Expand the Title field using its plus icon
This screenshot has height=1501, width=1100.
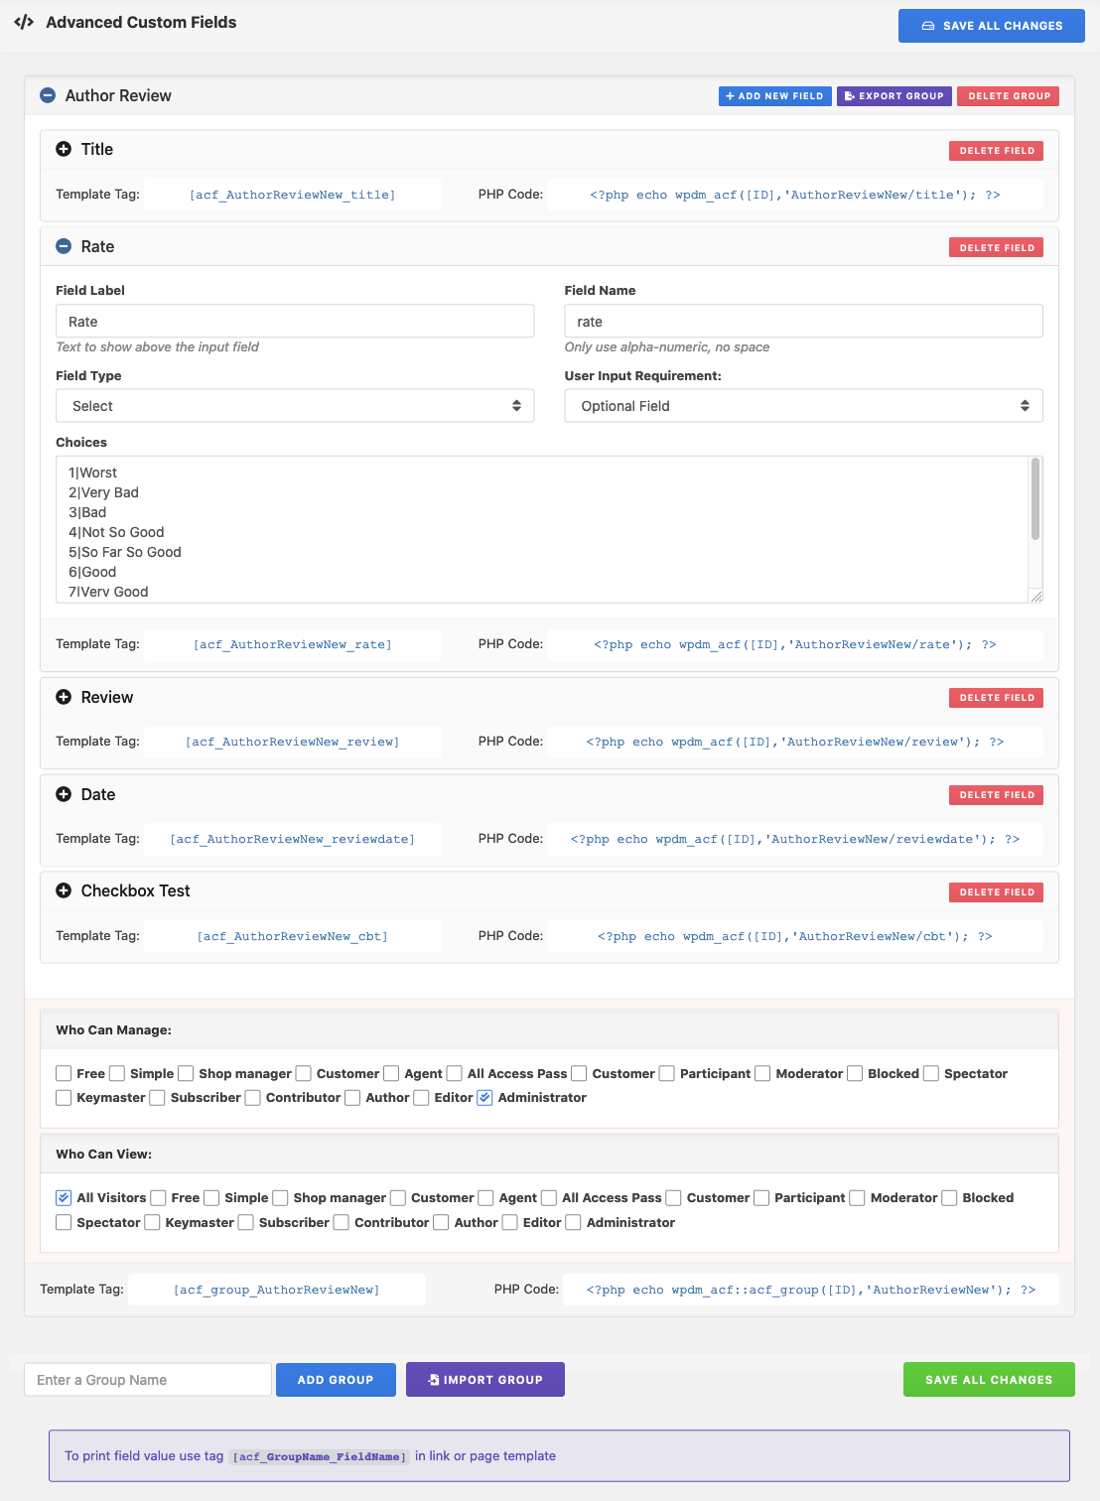tap(65, 149)
